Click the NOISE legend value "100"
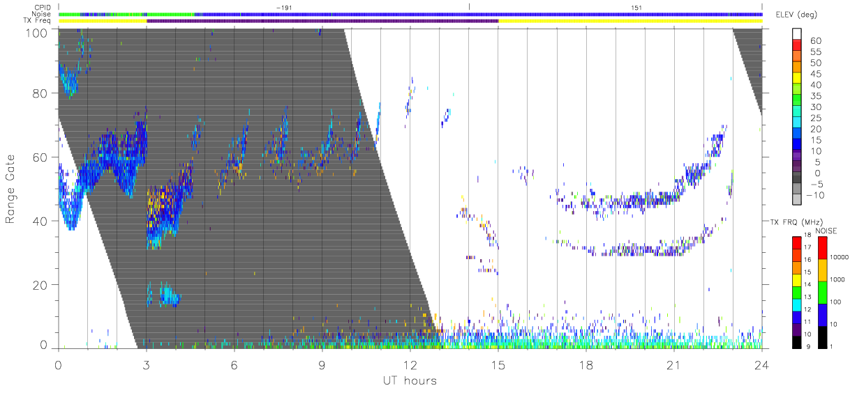This screenshot has height=395, width=857. [836, 302]
